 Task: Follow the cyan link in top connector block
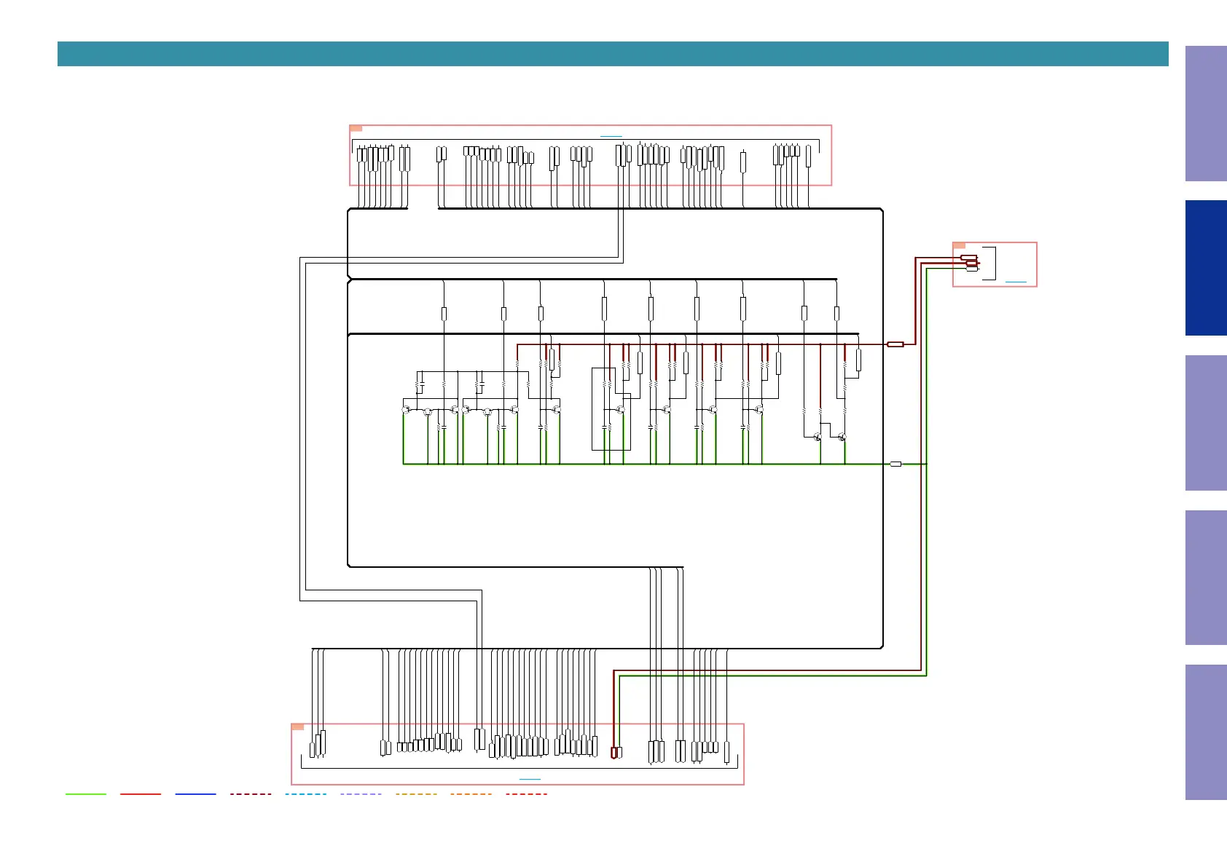611,136
